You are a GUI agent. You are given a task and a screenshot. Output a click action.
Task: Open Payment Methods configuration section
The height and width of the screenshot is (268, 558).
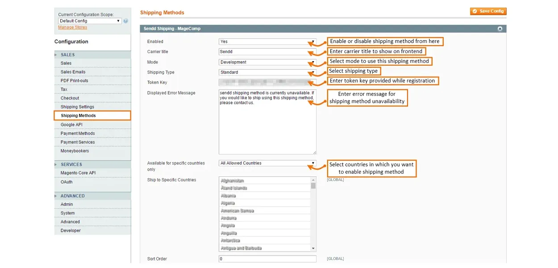click(78, 134)
